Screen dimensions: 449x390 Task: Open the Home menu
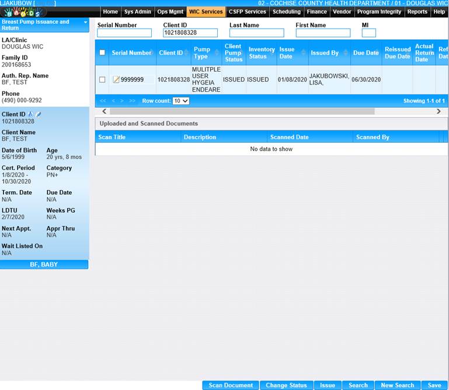pyautogui.click(x=110, y=12)
